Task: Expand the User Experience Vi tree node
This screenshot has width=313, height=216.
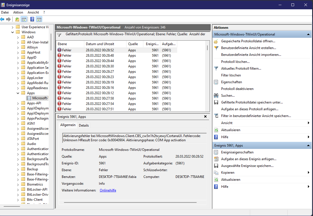Action: tap(13, 27)
